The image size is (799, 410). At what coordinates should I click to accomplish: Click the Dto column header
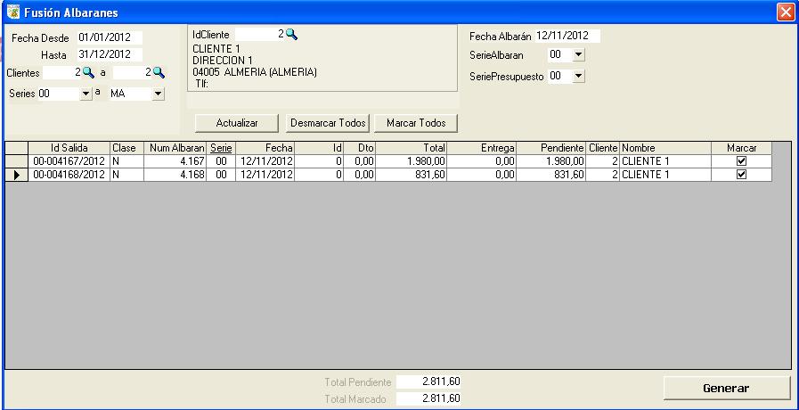[359, 148]
